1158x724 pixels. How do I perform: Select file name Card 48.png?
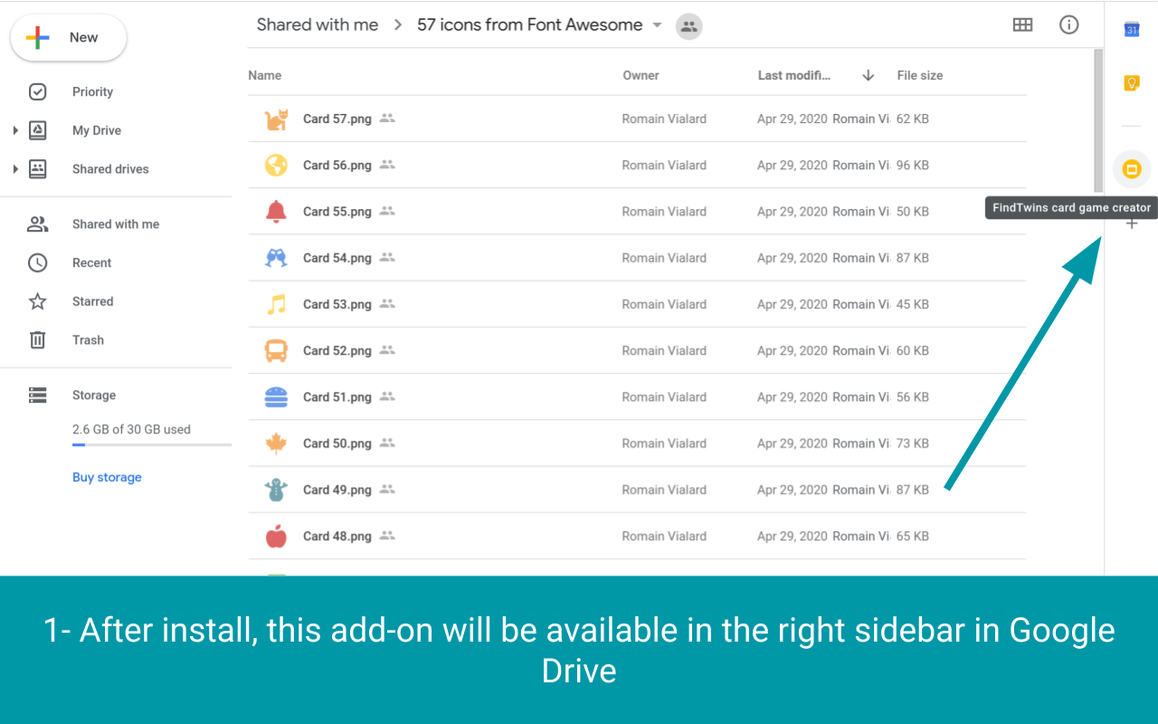(x=337, y=536)
